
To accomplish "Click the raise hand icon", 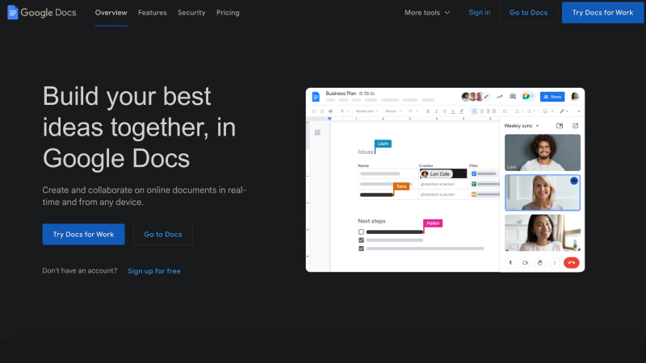I will [x=539, y=262].
